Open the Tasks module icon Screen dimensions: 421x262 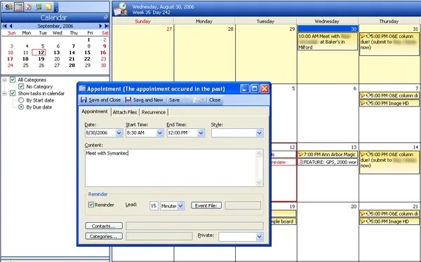[29, 7]
